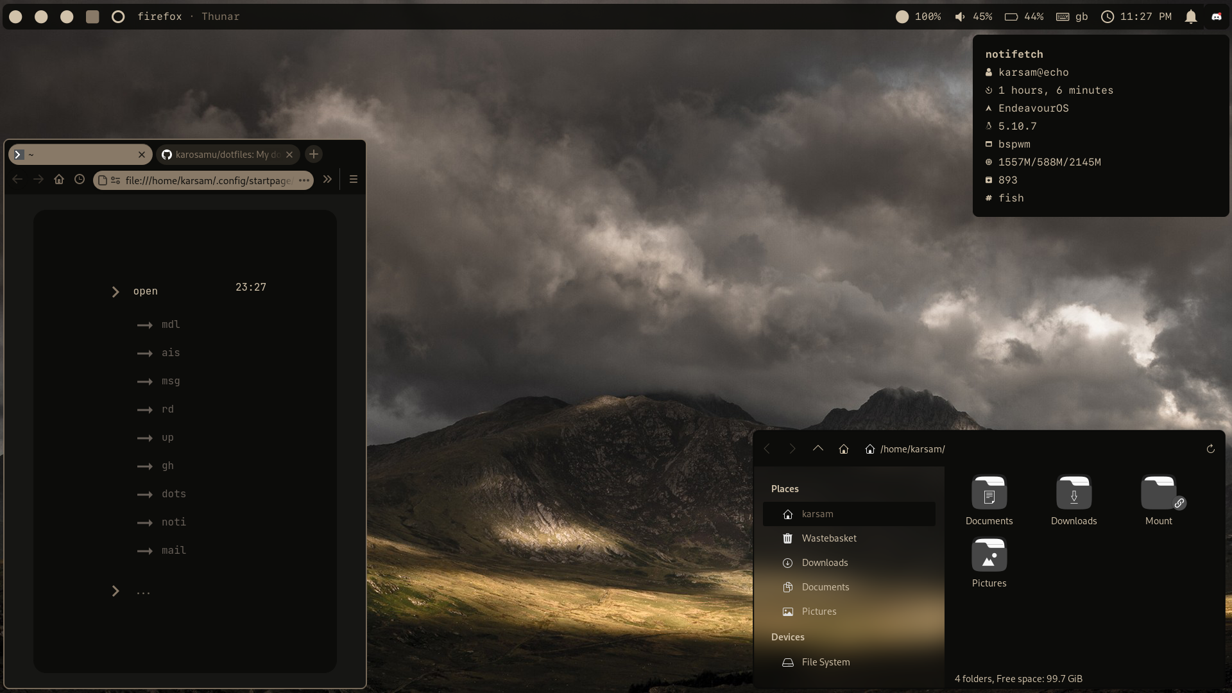Image resolution: width=1232 pixels, height=693 pixels.
Task: Open the 'mail' startpage link
Action: click(x=173, y=551)
